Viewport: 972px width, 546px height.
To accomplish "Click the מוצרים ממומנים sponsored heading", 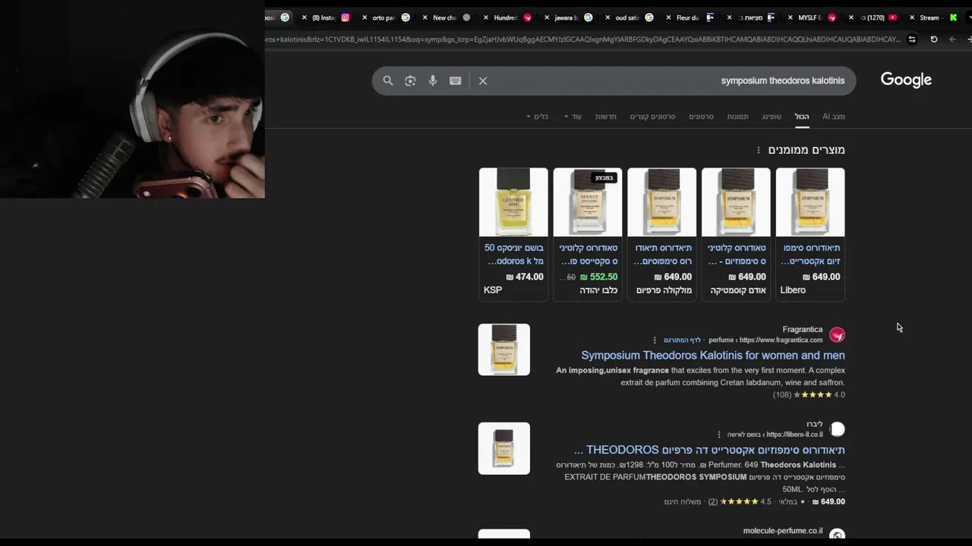I will [806, 150].
